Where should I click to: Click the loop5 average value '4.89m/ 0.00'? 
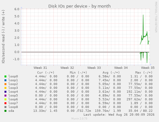tap(110, 96)
